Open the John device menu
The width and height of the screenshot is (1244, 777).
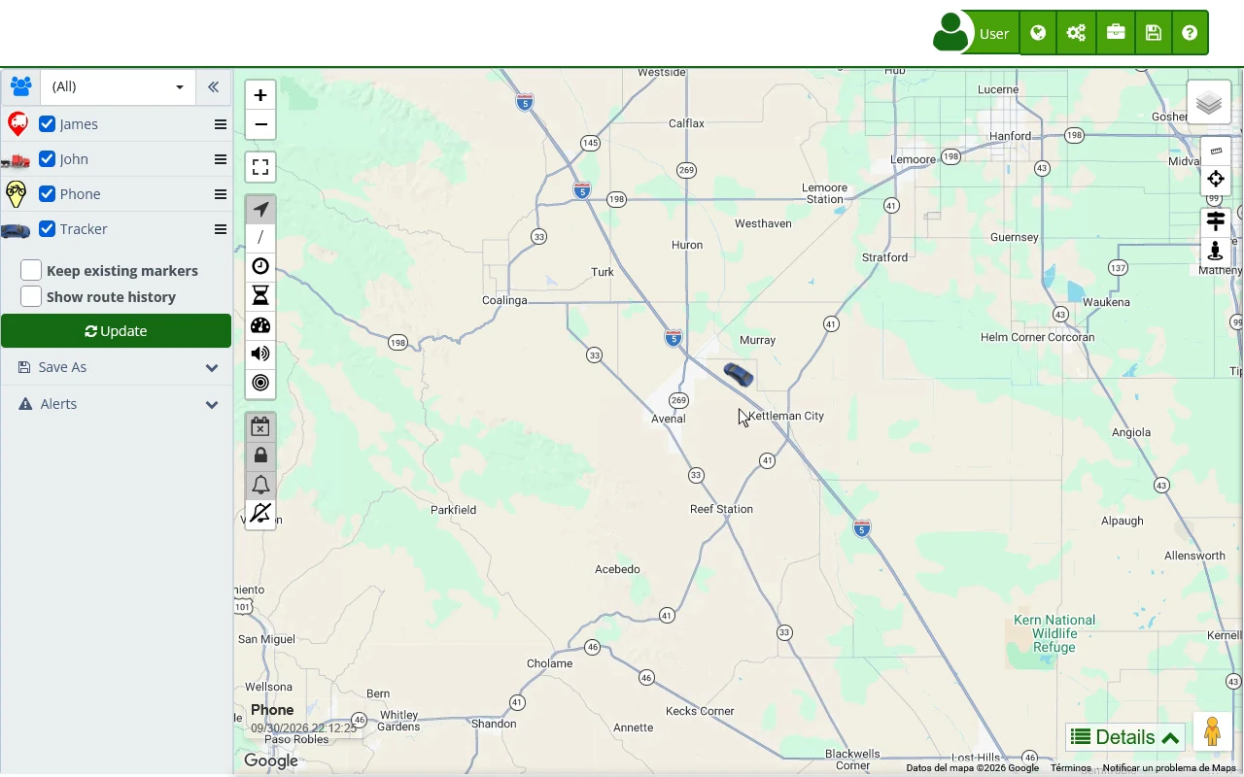(x=221, y=159)
